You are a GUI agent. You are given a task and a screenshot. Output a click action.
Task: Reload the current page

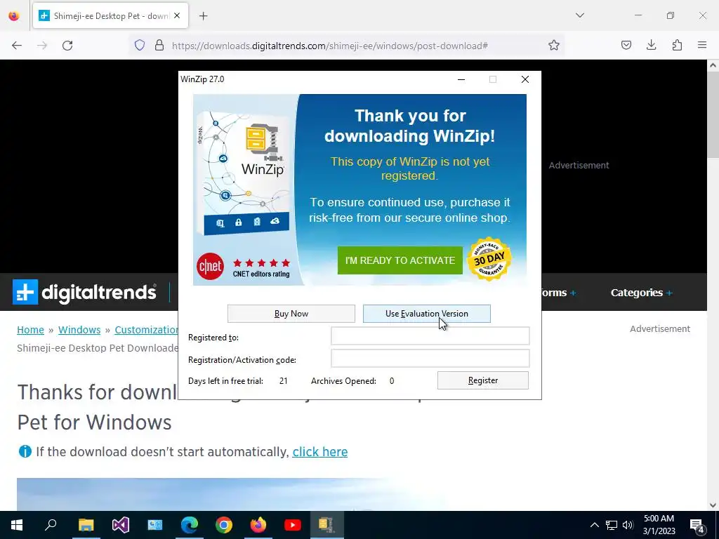(x=67, y=46)
